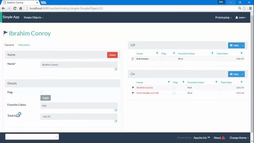
Task: Close the Ibrahim Conroy browser tab
Action: tap(37, 3)
